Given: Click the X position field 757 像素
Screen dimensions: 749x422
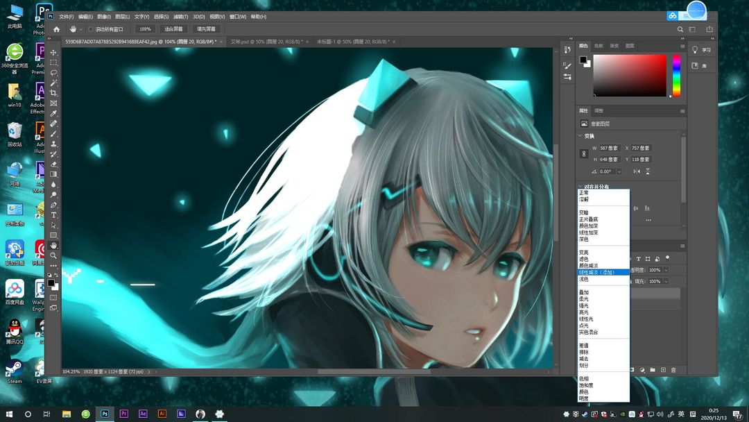Looking at the screenshot, I should (642, 148).
